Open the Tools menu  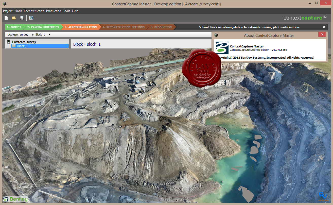pyautogui.click(x=66, y=11)
